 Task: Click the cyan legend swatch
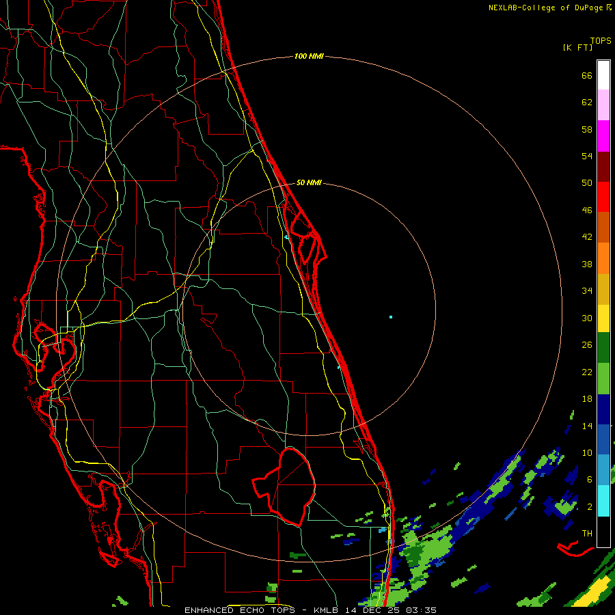tap(603, 501)
